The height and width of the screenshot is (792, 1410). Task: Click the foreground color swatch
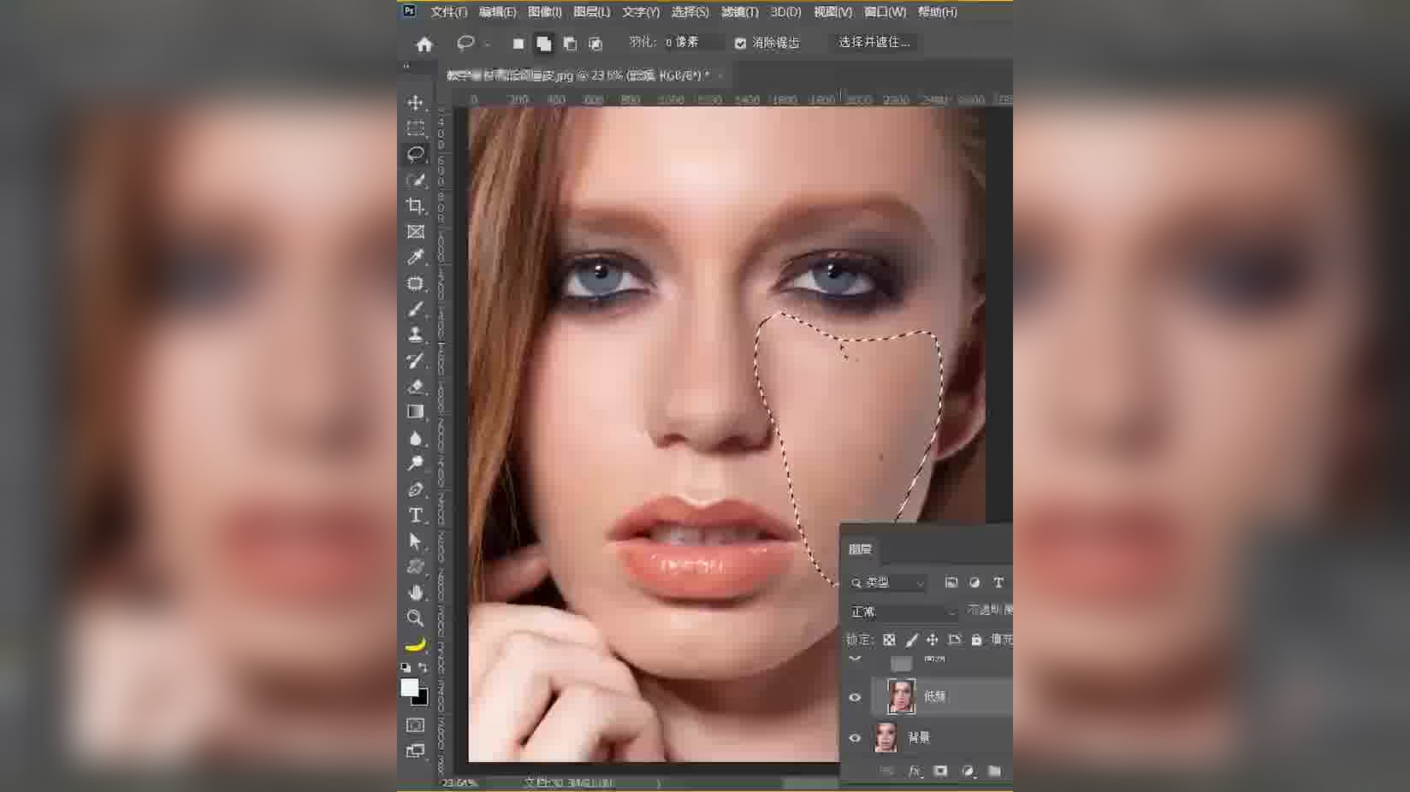410,688
